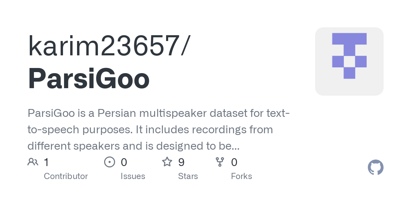Click the fork icon
The image size is (411, 205).
coord(220,162)
